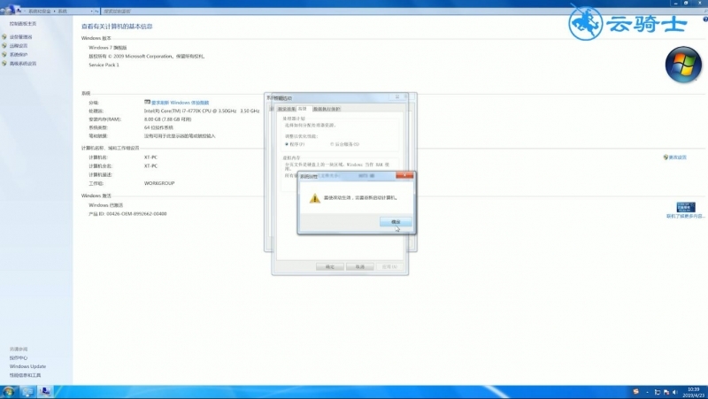Open the Windows Start orb
The height and width of the screenshot is (399, 708).
(x=8, y=392)
